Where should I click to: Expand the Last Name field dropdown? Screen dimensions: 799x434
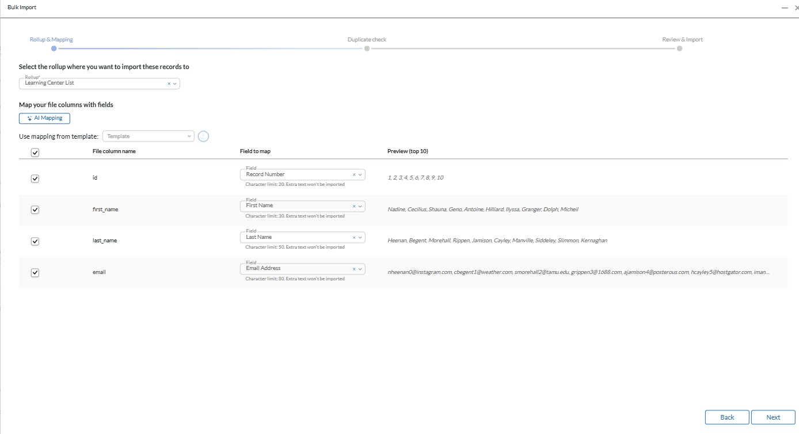[x=360, y=238]
